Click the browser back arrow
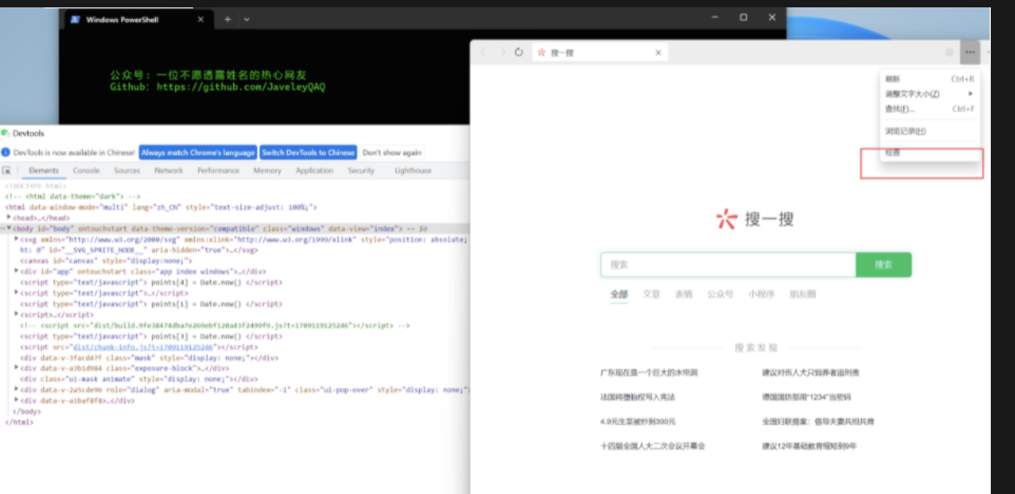The width and height of the screenshot is (1015, 494). pyautogui.click(x=483, y=52)
